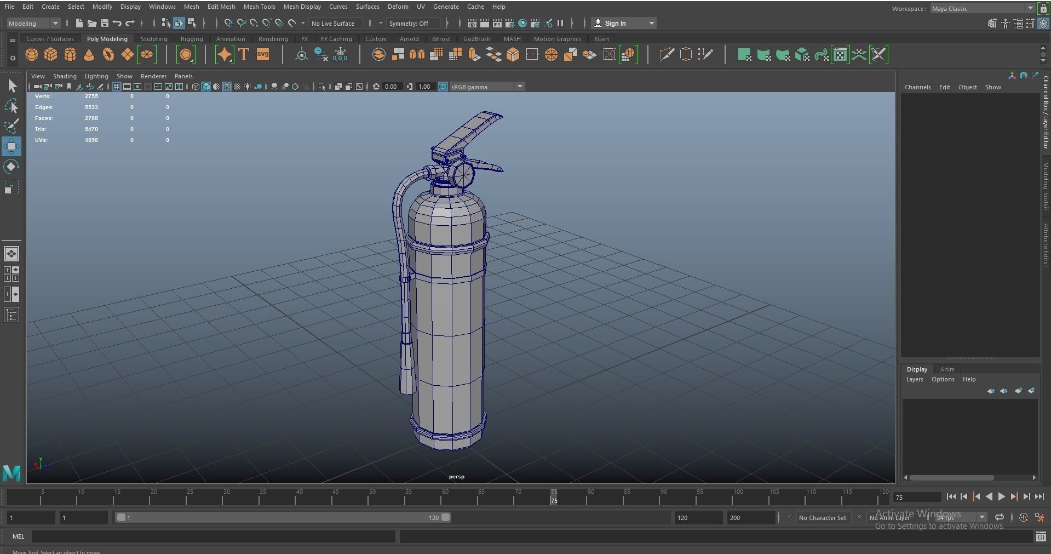Switch to the Rigging shelf tab

pos(192,39)
